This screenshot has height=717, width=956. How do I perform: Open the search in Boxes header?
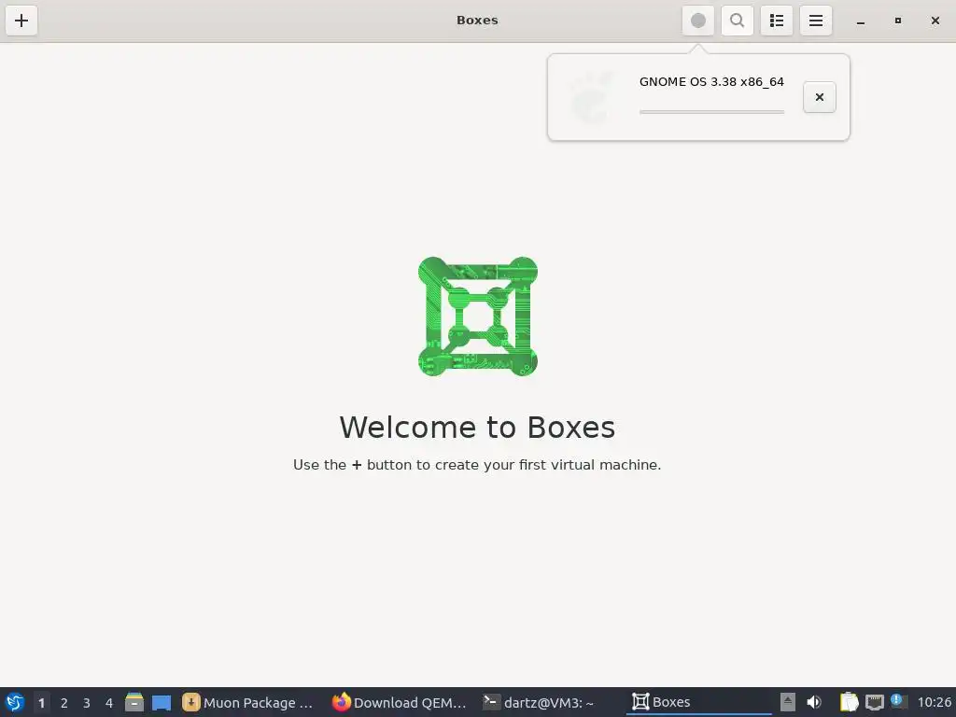(738, 21)
